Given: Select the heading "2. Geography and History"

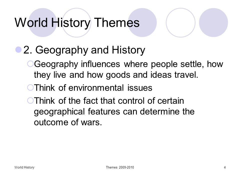Looking at the screenshot, I should [x=84, y=50].
